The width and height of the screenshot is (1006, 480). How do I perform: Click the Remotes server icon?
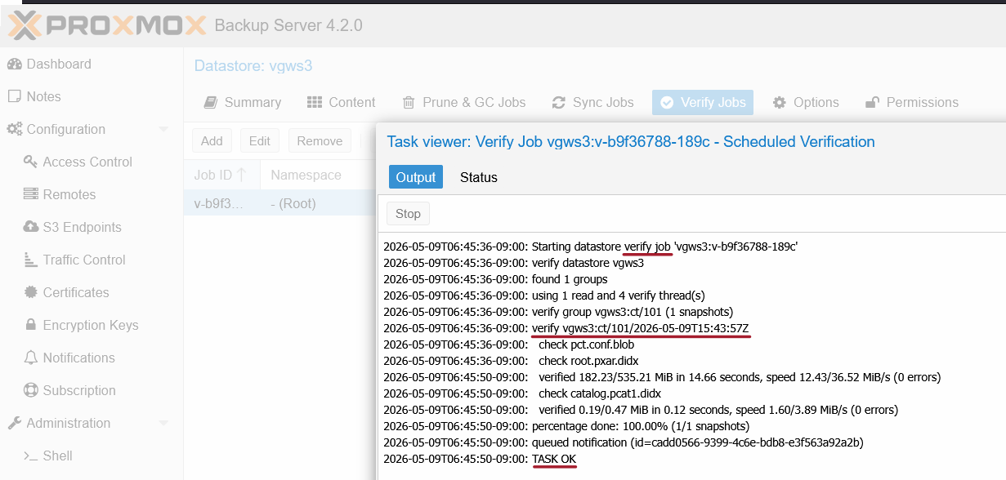31,194
